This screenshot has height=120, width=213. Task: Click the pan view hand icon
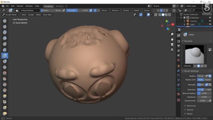pos(172,39)
